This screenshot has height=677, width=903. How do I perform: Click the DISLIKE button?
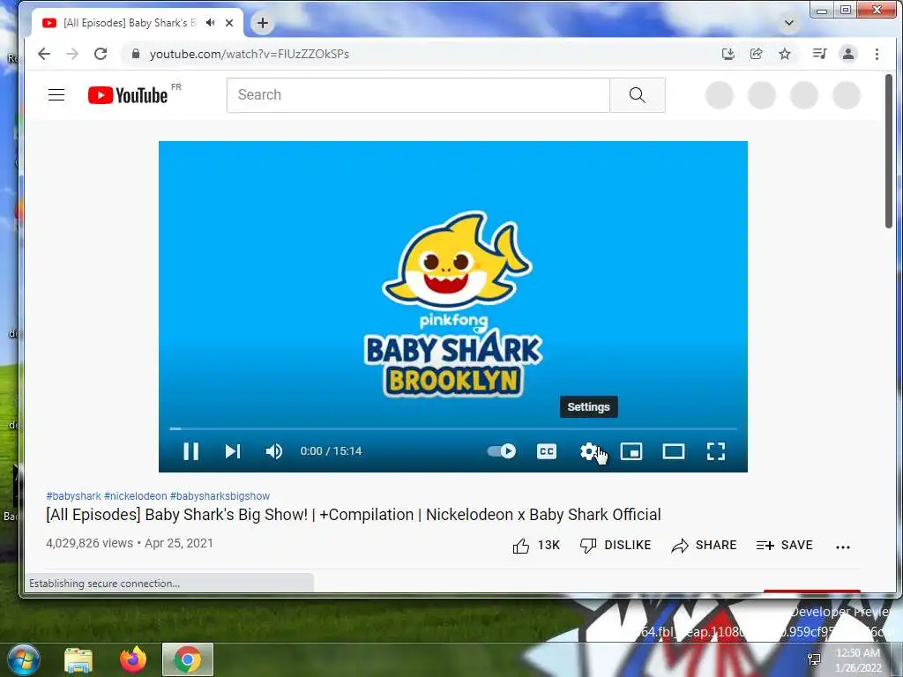(x=615, y=546)
